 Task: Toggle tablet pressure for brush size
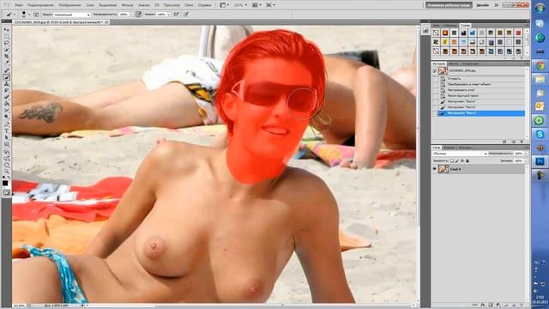pyautogui.click(x=186, y=15)
